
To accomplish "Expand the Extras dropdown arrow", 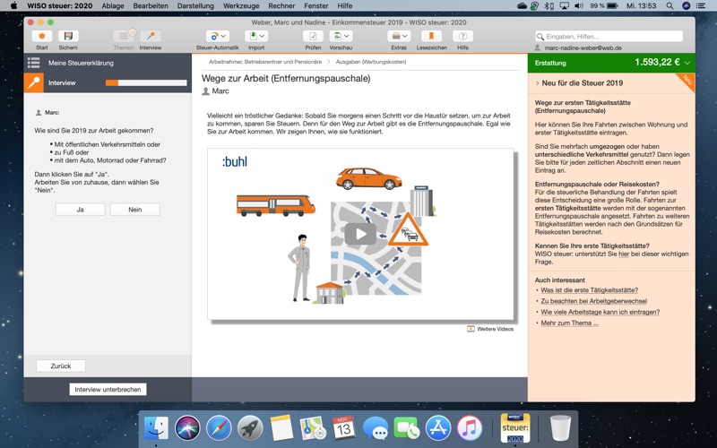I will 405,36.
